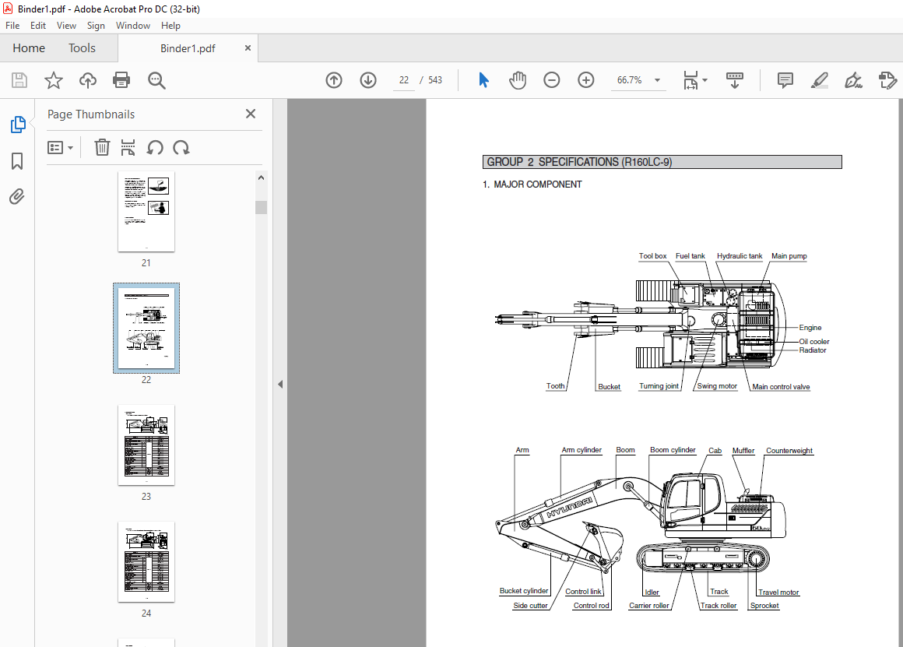Image resolution: width=903 pixels, height=647 pixels.
Task: Open the Window menu
Action: (x=133, y=26)
